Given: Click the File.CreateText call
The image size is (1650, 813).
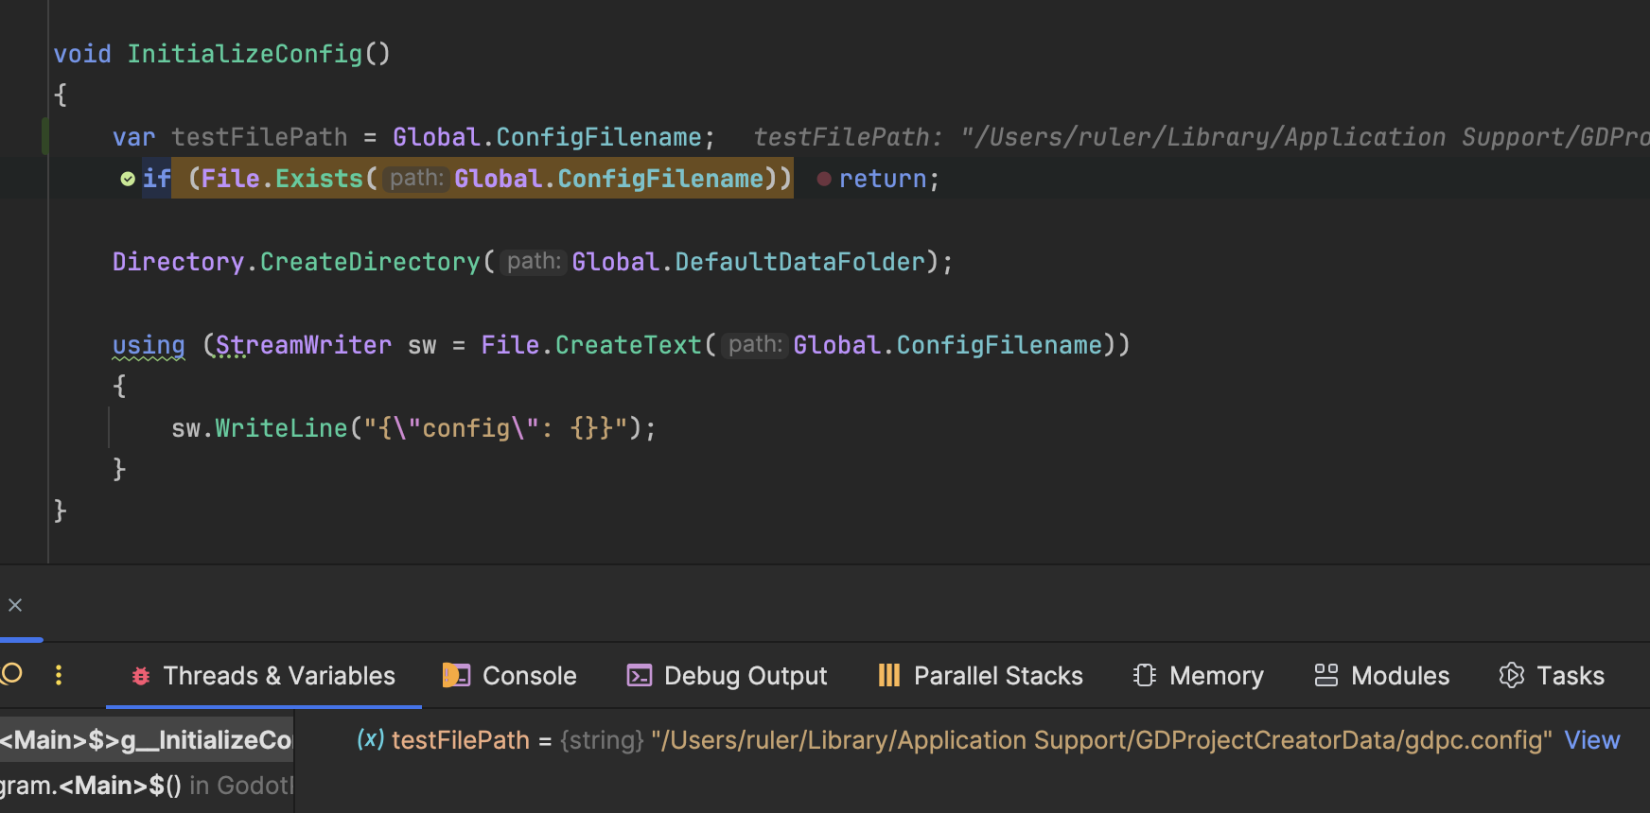Looking at the screenshot, I should pyautogui.click(x=591, y=345).
